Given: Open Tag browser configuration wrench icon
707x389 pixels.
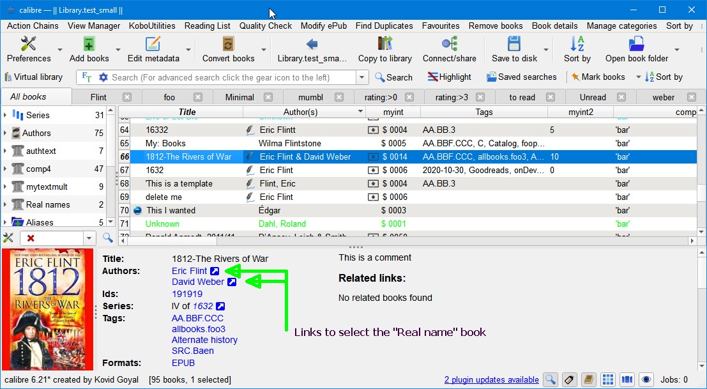Looking at the screenshot, I should (x=8, y=238).
